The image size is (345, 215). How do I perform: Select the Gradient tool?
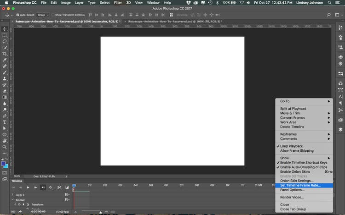coord(5,97)
